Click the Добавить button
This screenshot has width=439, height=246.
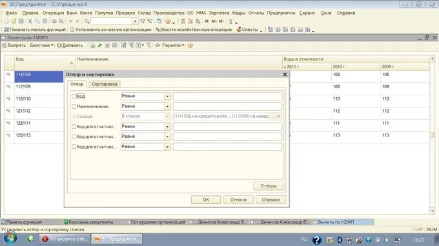coord(70,45)
